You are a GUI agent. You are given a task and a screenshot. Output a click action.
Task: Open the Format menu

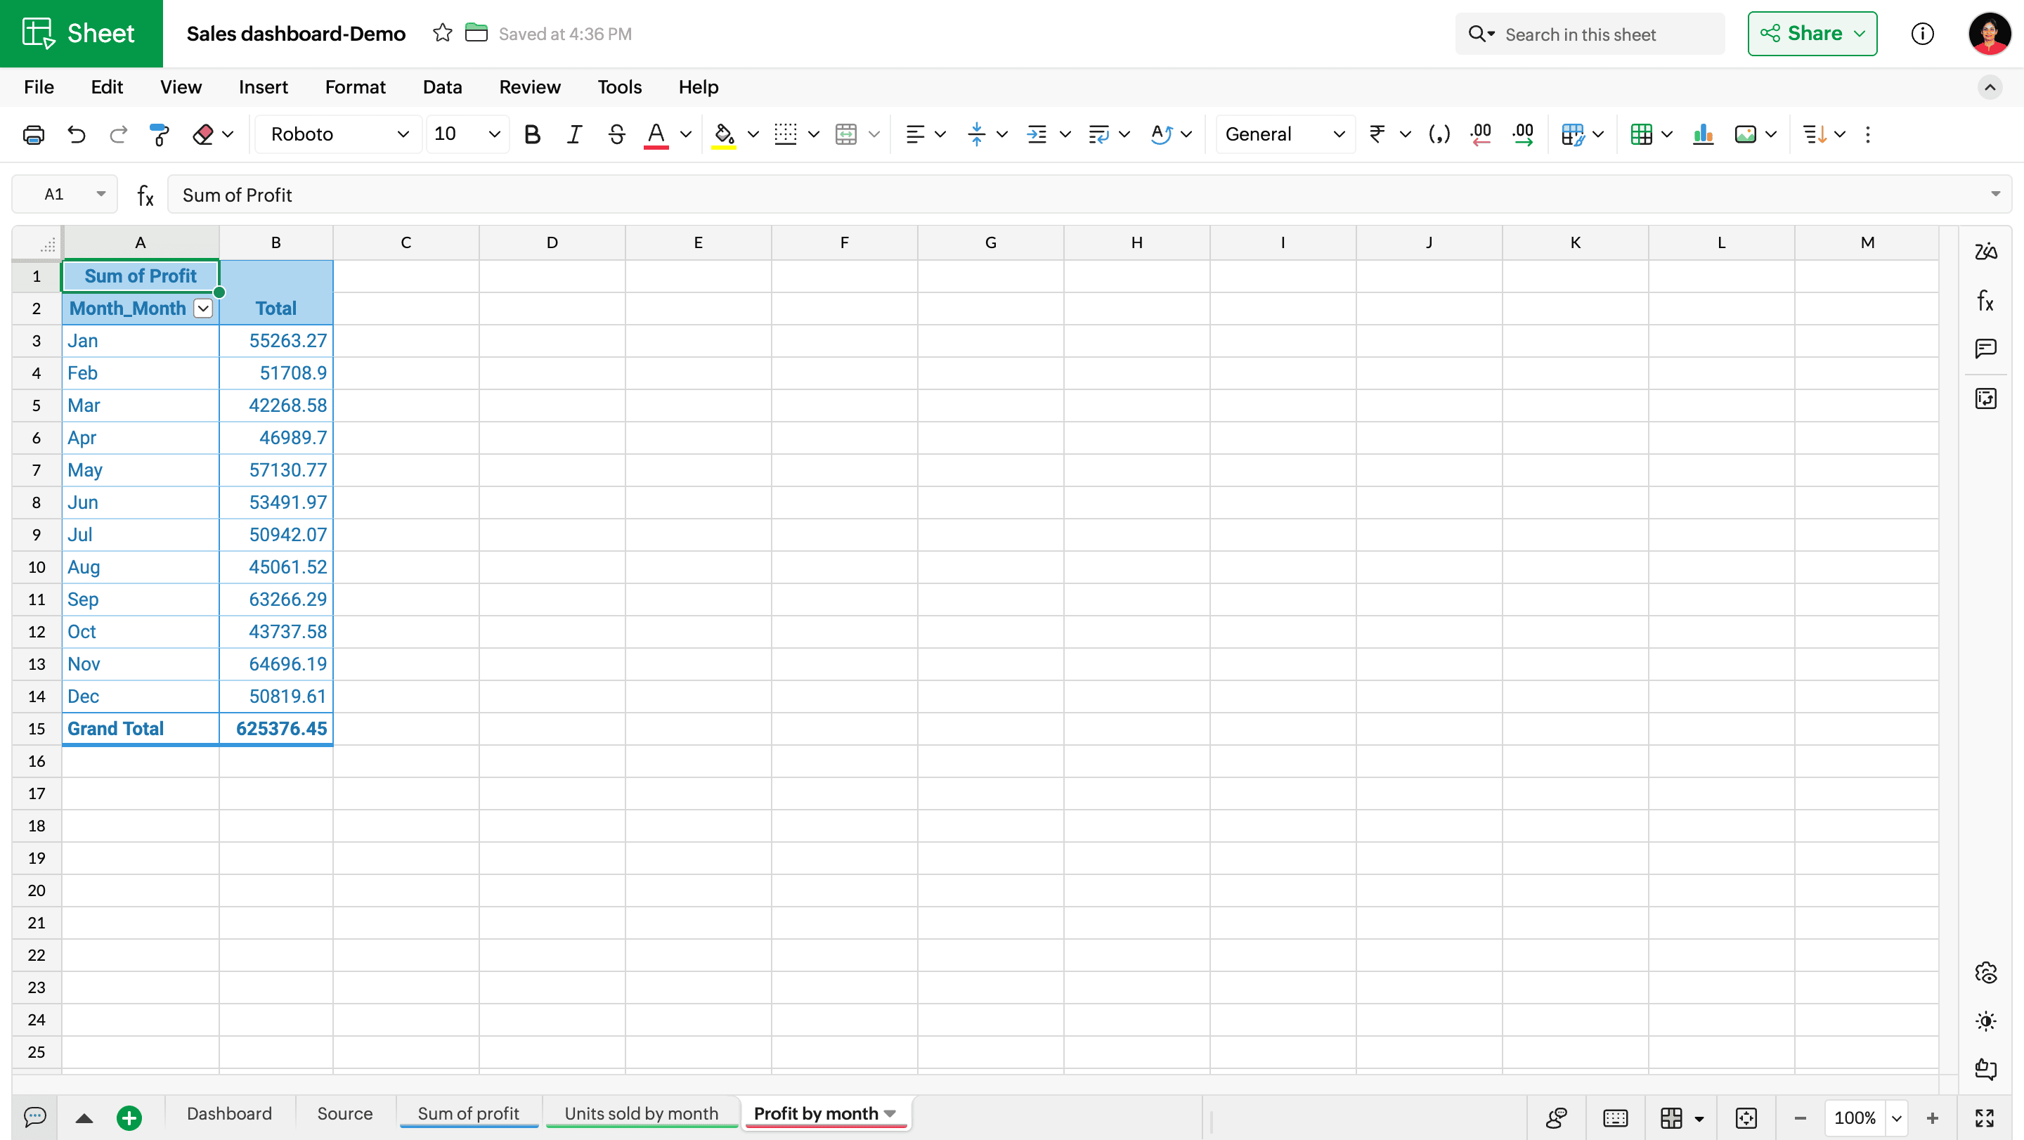355,87
